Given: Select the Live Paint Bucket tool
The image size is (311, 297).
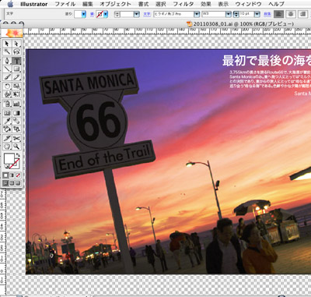Looking at the screenshot, I should tap(7, 129).
